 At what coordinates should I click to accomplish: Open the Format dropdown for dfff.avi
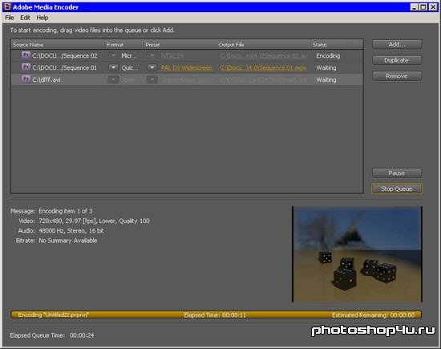(x=113, y=79)
